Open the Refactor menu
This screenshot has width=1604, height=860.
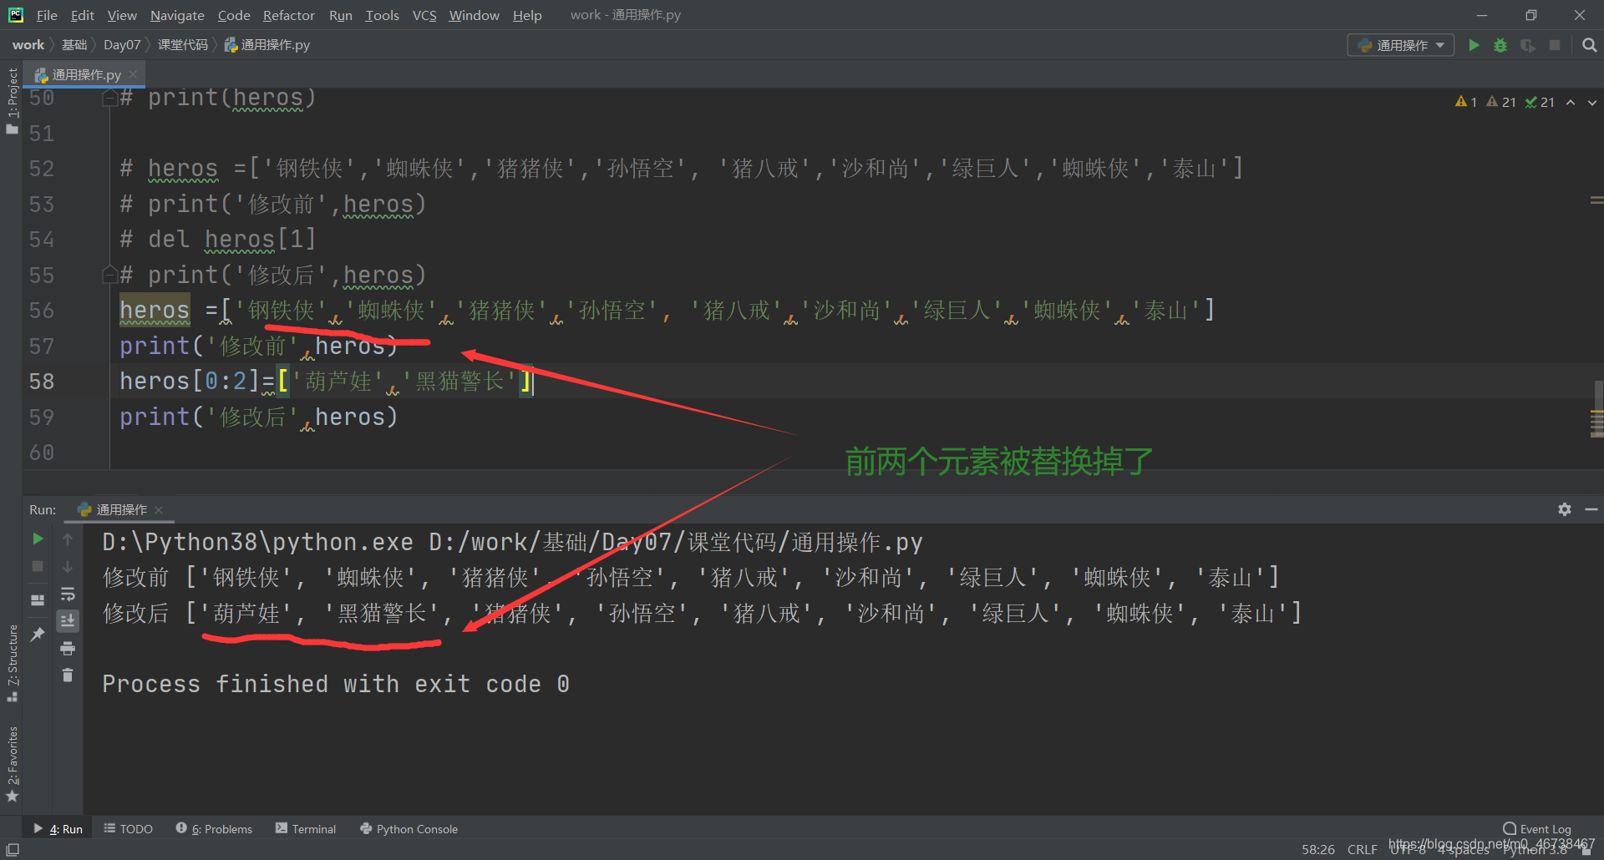tap(289, 15)
